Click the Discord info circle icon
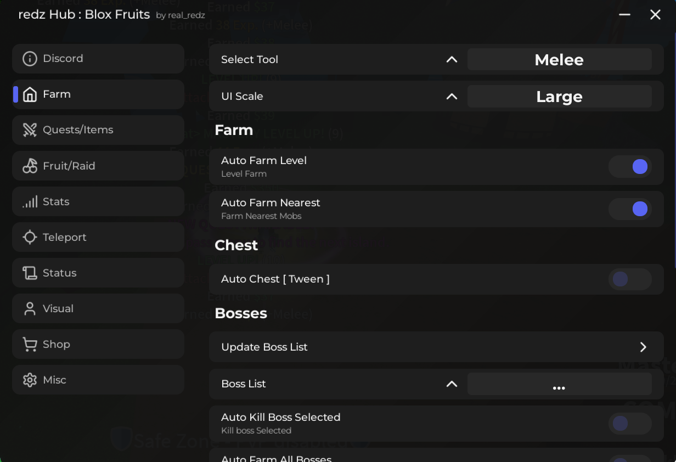This screenshot has width=676, height=462. pos(30,59)
